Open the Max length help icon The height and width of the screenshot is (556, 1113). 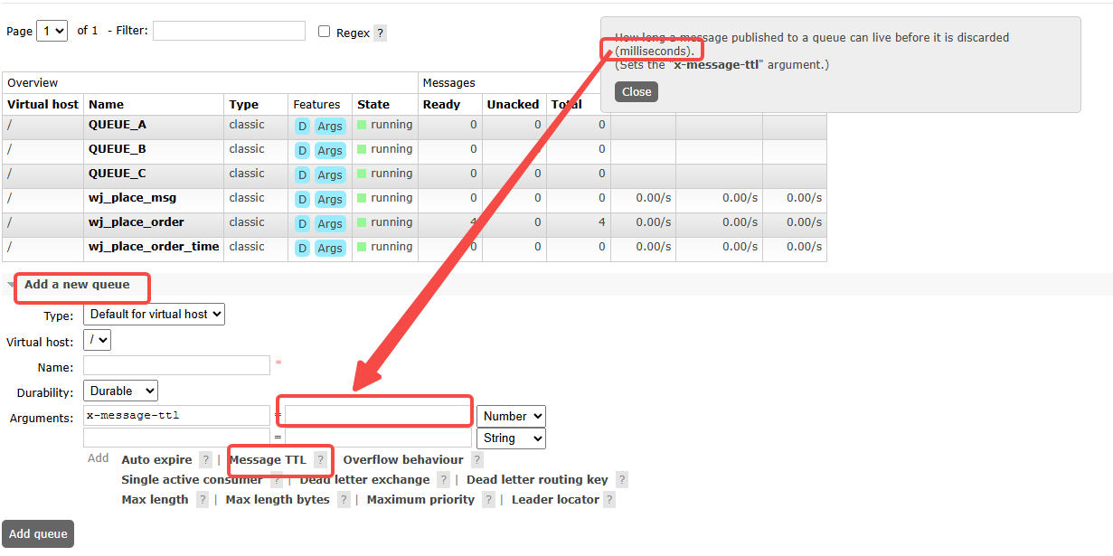point(203,500)
